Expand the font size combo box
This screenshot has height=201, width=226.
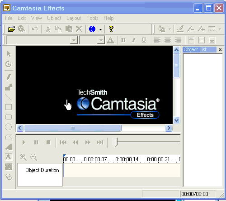(x=101, y=40)
